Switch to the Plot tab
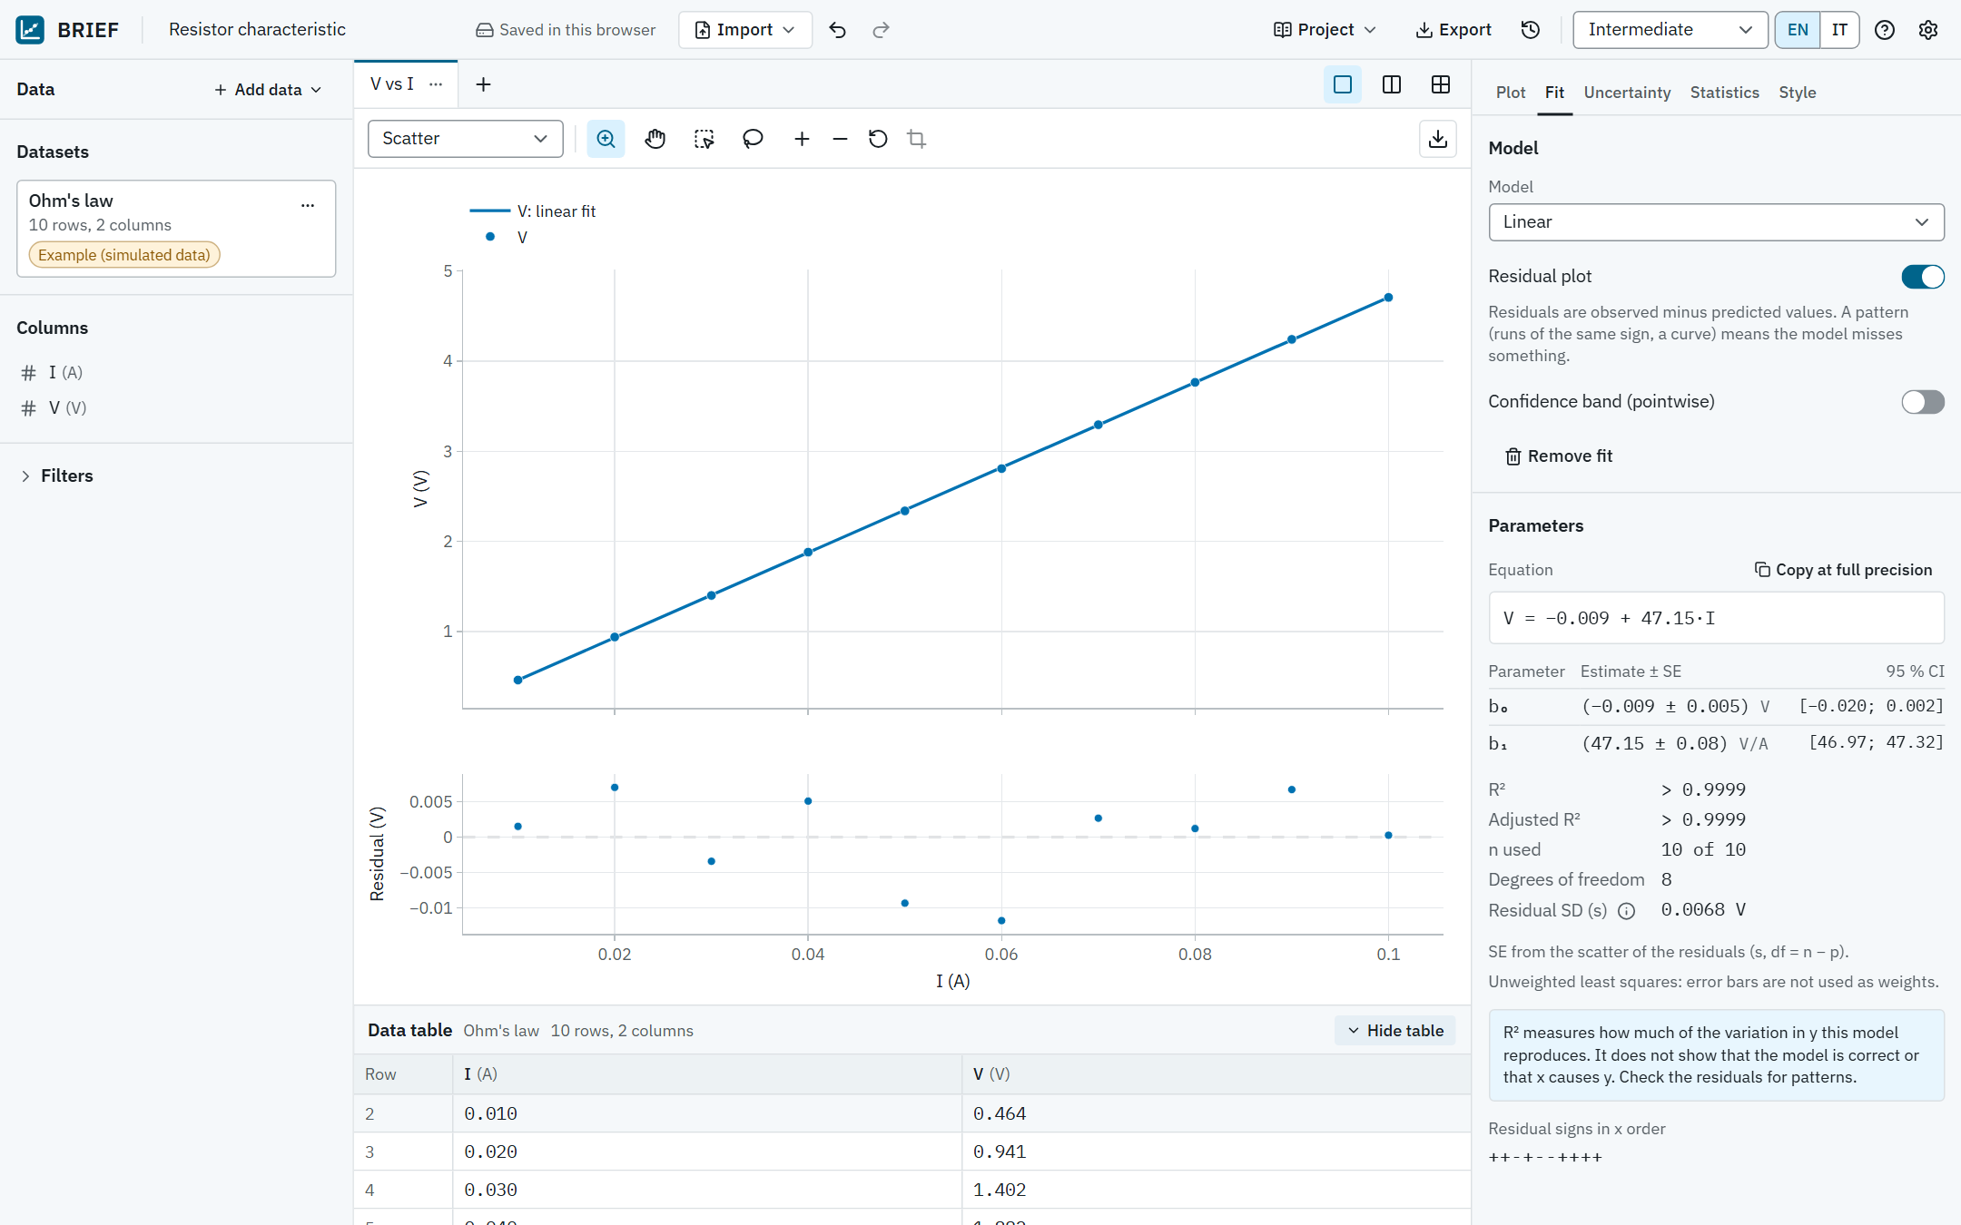Image resolution: width=1961 pixels, height=1225 pixels. coord(1511,93)
